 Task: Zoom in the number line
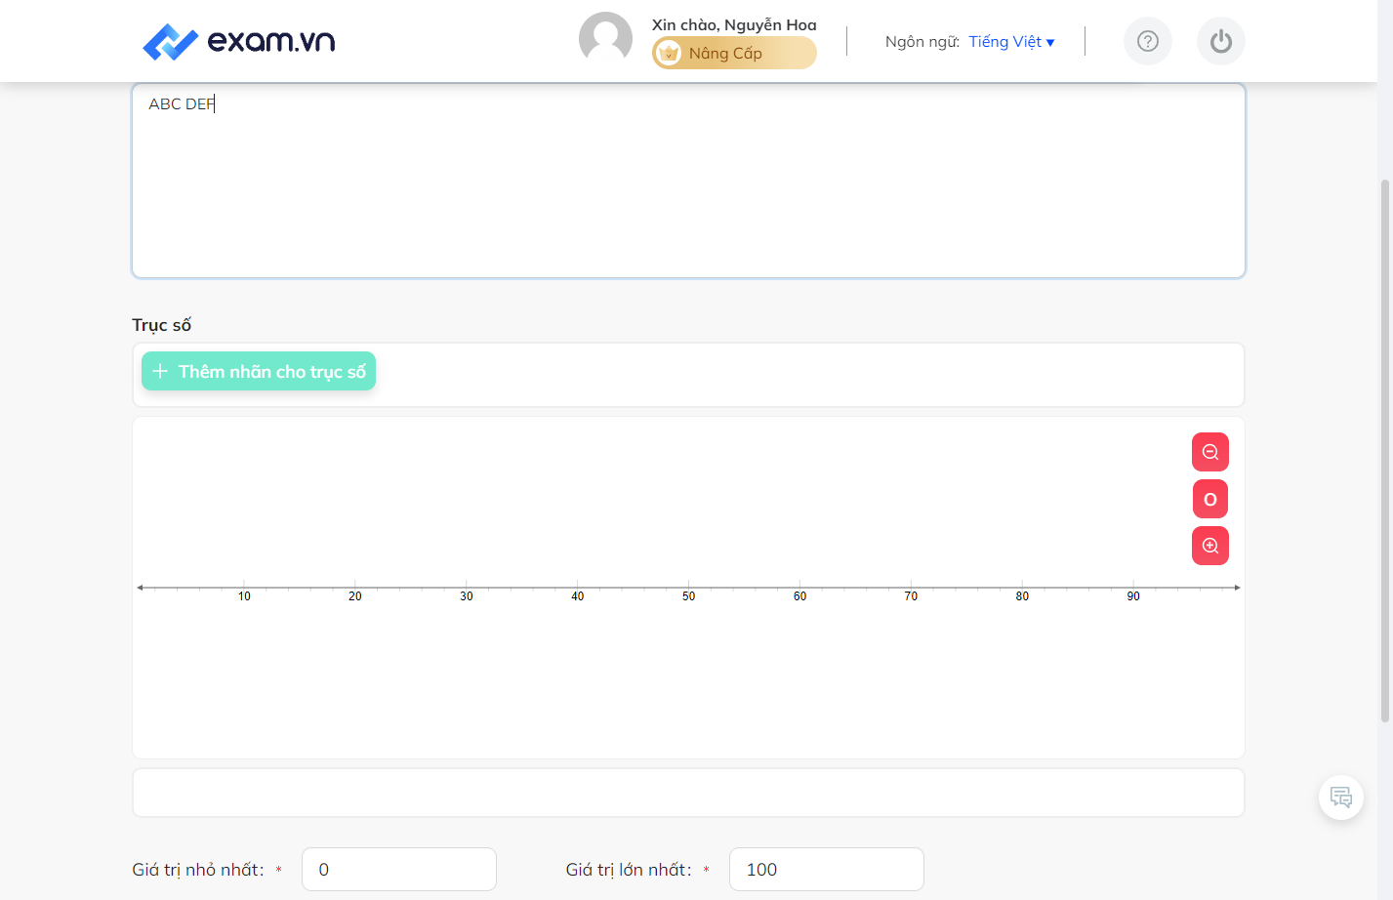click(x=1210, y=546)
